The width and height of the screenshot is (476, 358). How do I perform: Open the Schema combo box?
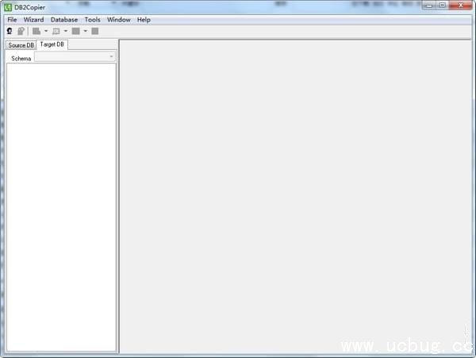(x=75, y=57)
